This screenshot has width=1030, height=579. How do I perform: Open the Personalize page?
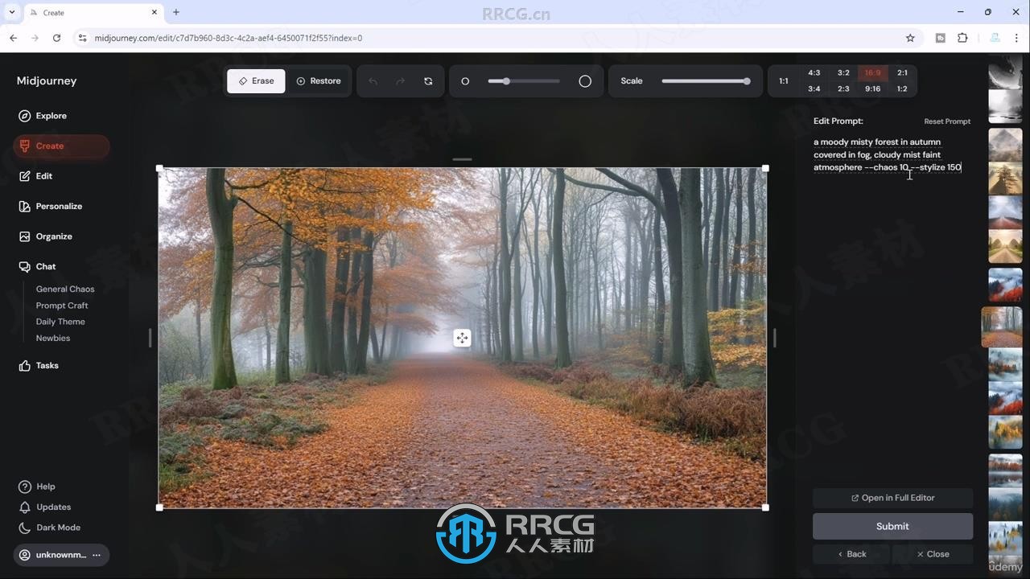58,206
